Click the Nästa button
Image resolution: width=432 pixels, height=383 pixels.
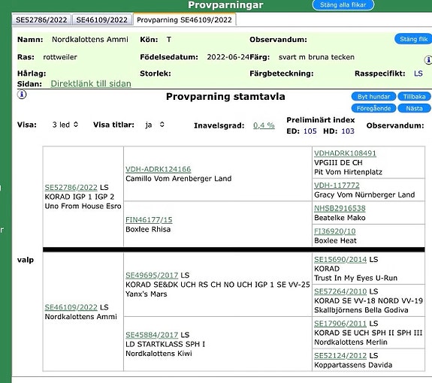coord(414,108)
